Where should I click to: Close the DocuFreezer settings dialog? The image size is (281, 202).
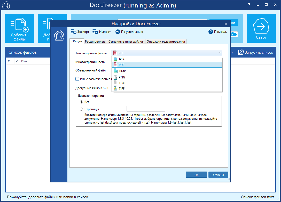coord(226,24)
